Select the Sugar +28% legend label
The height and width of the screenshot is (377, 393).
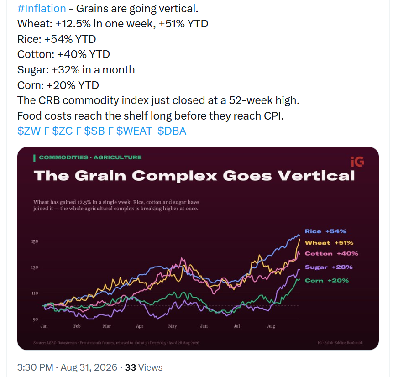tap(329, 267)
